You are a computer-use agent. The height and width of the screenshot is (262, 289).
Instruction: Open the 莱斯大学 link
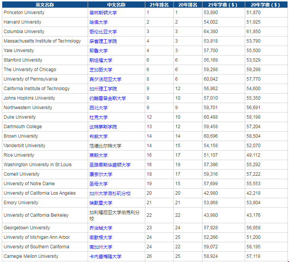(x=98, y=156)
